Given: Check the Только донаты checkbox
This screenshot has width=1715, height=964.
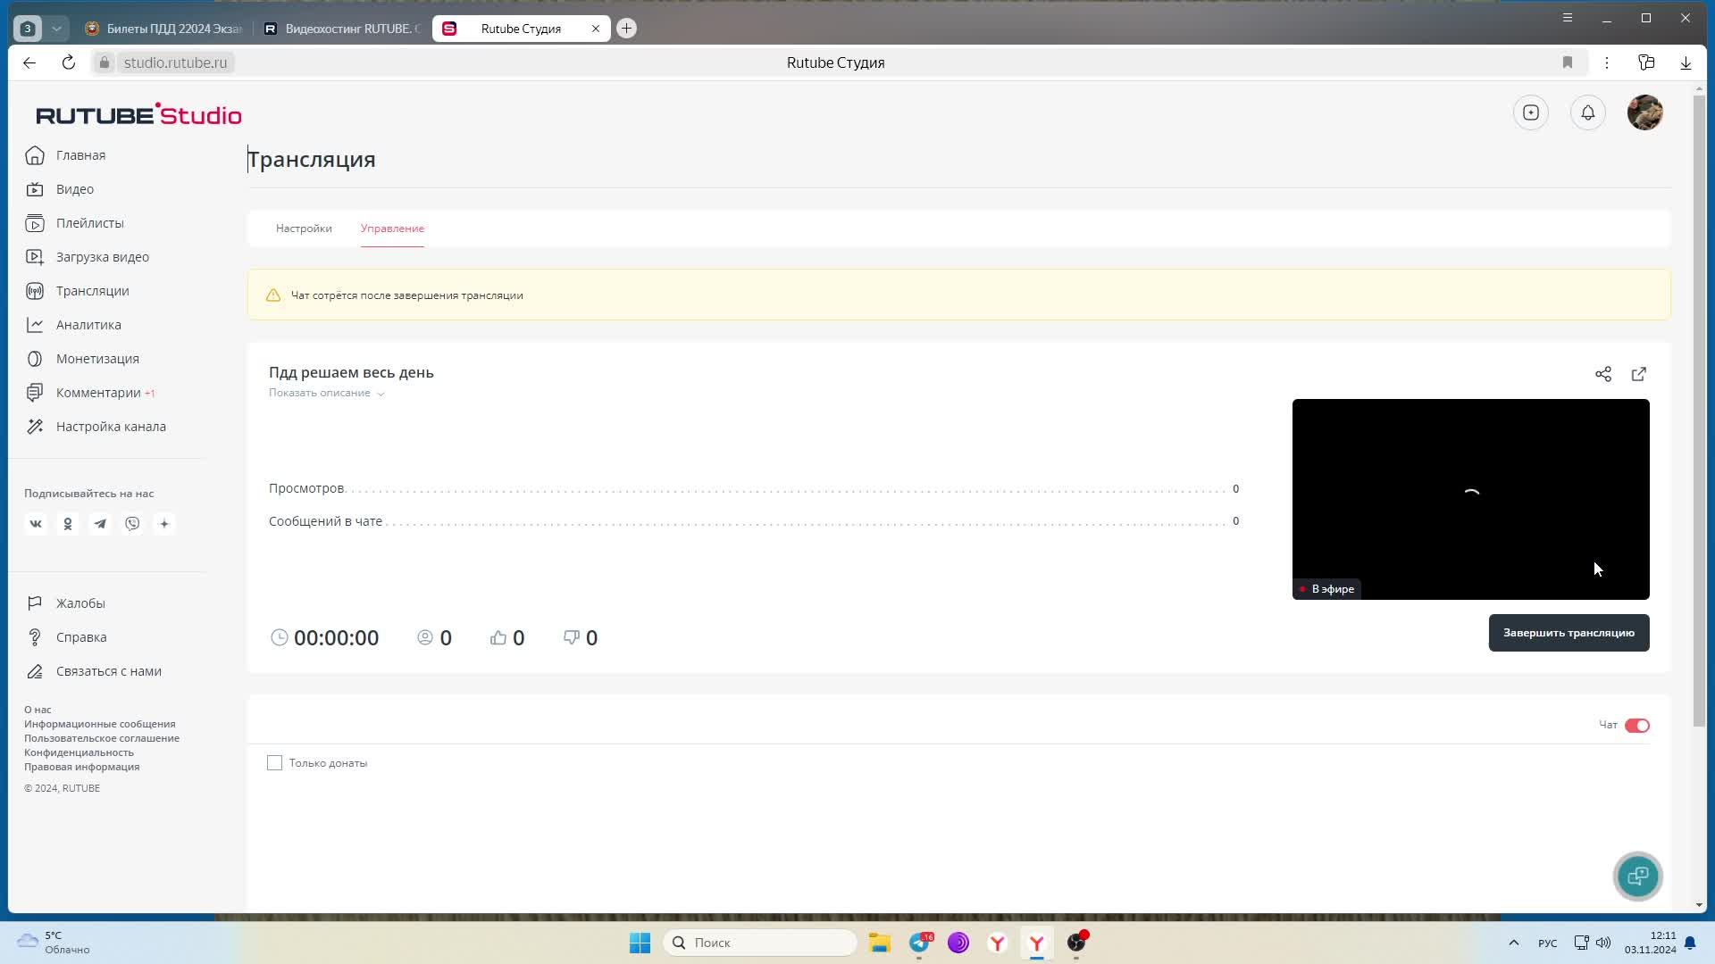Looking at the screenshot, I should [274, 763].
